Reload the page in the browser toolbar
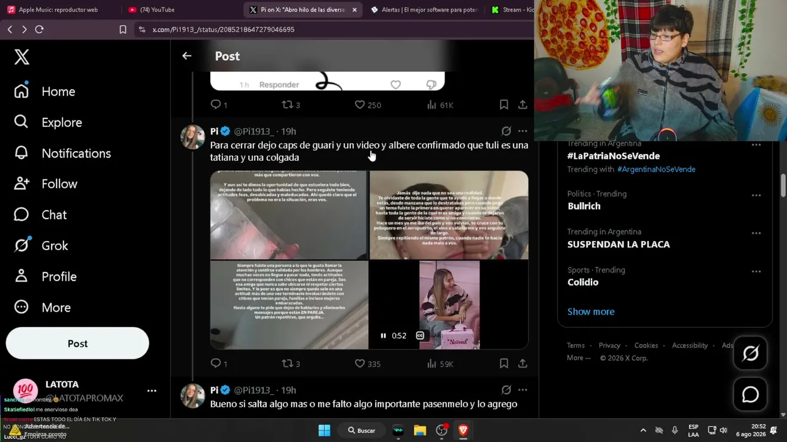Image resolution: width=787 pixels, height=442 pixels. click(x=39, y=29)
